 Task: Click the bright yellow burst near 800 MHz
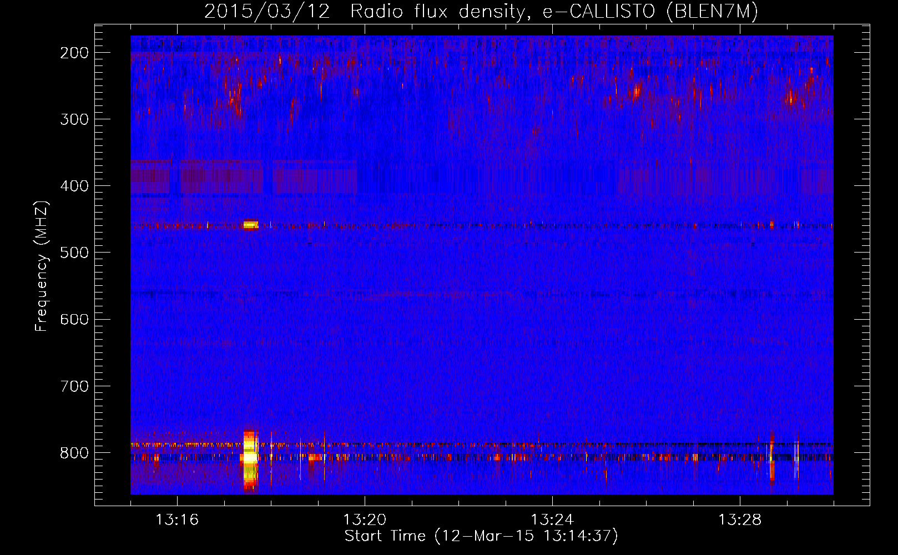pos(250,460)
